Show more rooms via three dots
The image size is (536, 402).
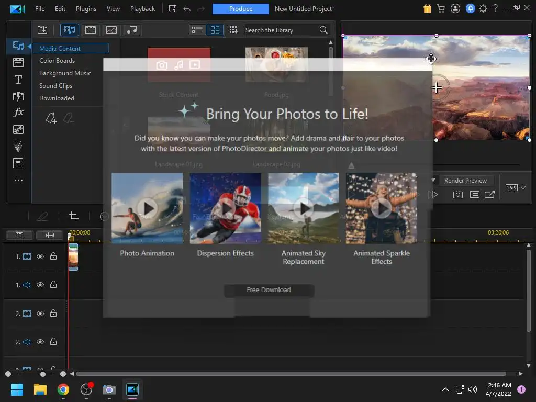pyautogui.click(x=18, y=180)
